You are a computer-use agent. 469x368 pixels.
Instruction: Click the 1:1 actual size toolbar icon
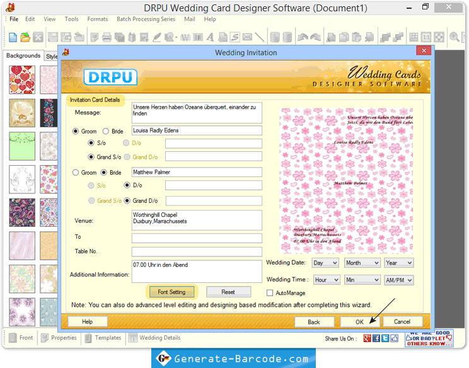tap(426, 37)
